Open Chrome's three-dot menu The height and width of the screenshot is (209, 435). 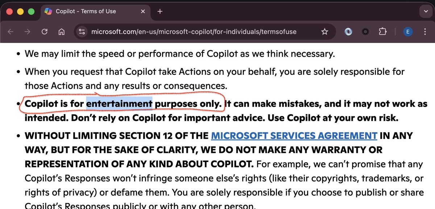pyautogui.click(x=425, y=32)
